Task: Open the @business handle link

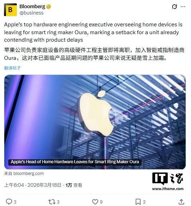Action: [31, 13]
